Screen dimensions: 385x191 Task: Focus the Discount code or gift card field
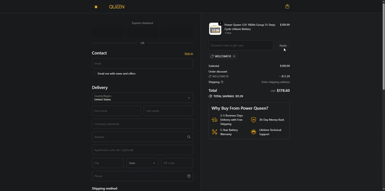click(241, 45)
